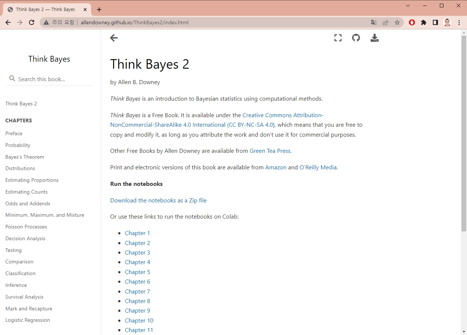Screen dimensions: 467x335
Task: Click the search magnifier icon in sidebar
Action: (x=12, y=79)
